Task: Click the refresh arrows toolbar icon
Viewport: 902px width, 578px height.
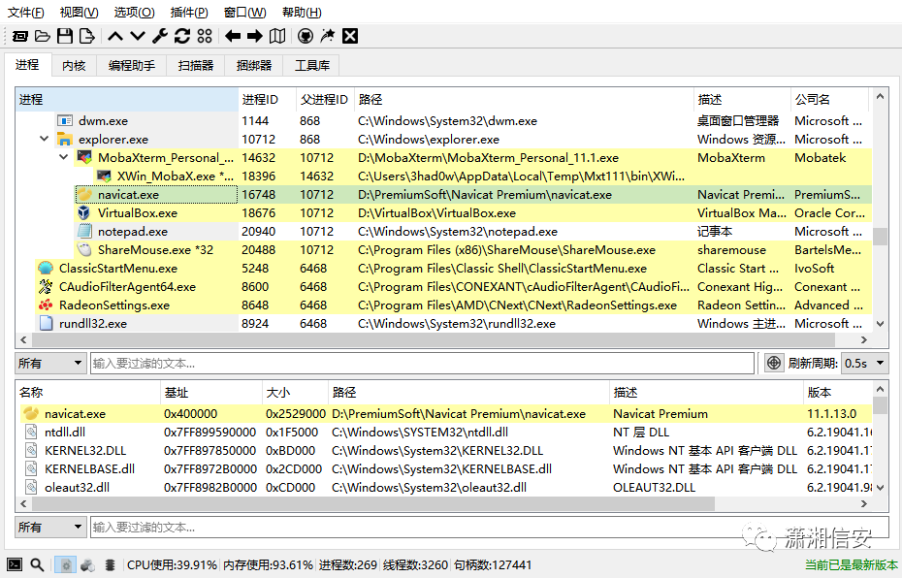Action: point(181,36)
